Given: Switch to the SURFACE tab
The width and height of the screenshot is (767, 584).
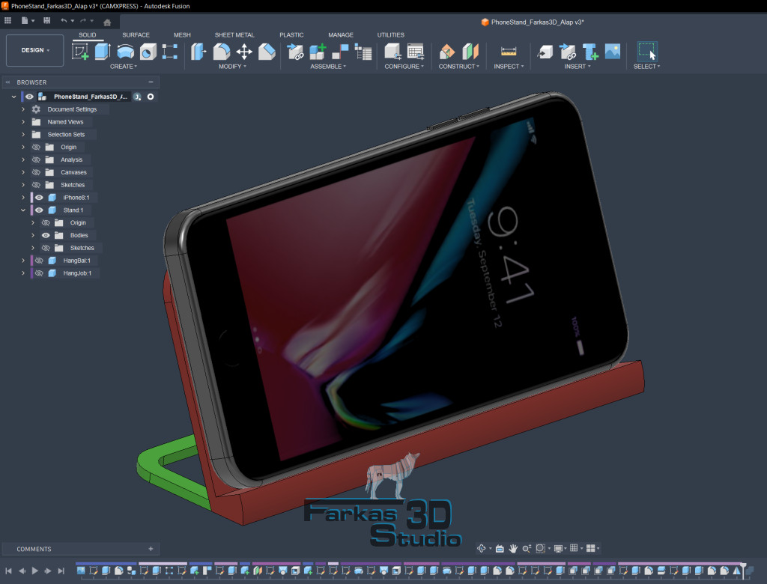Looking at the screenshot, I should tap(136, 35).
